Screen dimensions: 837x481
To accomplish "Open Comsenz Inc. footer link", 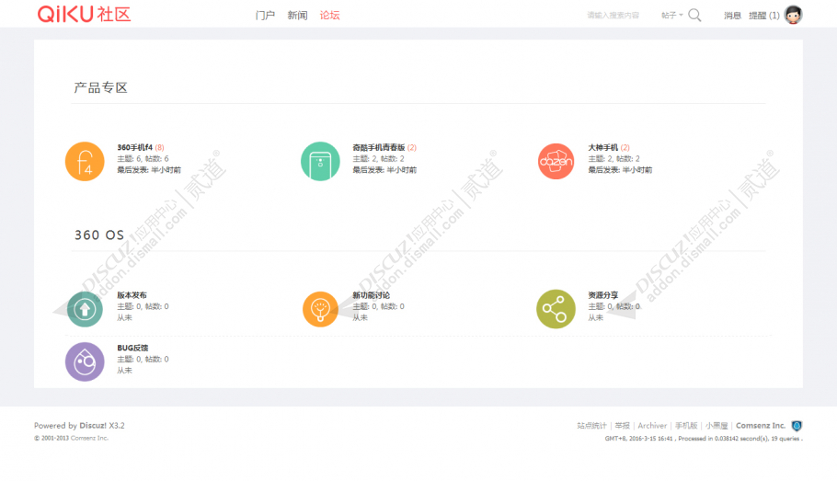I will pos(761,426).
